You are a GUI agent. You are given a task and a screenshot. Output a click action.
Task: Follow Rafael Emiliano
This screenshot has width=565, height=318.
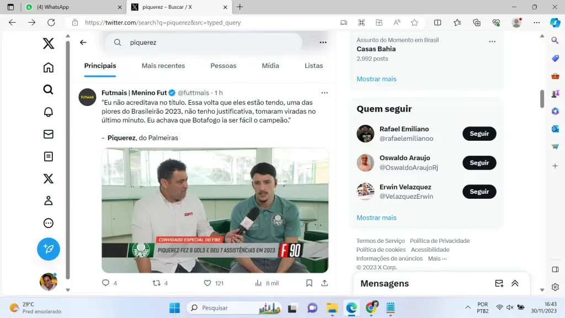[479, 134]
